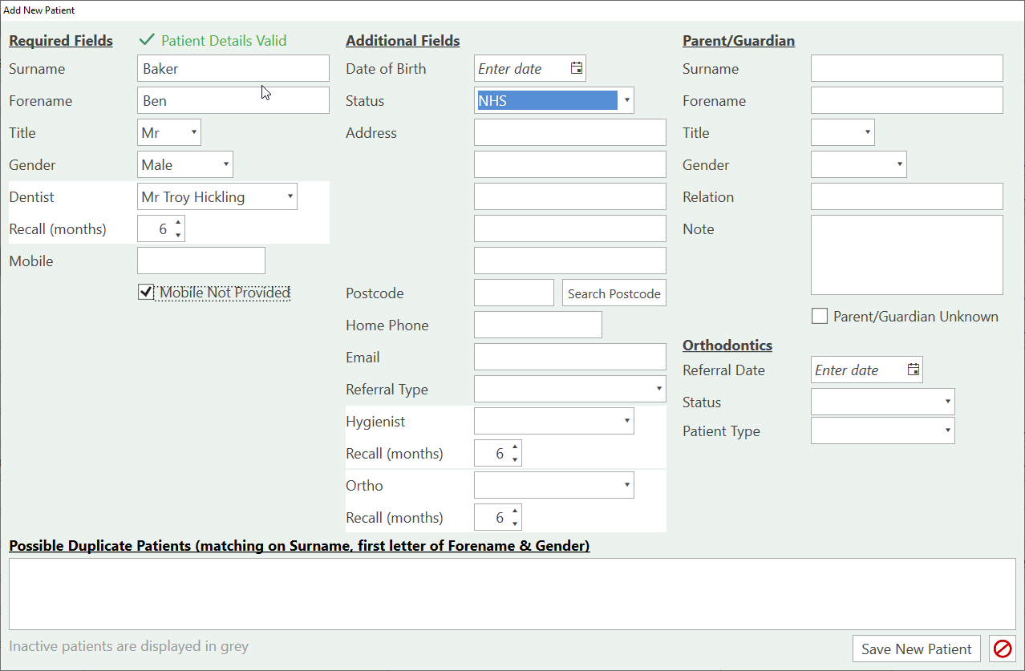Tick the Parent/Guardian Unknown checkbox
The height and width of the screenshot is (671, 1025).
[819, 317]
